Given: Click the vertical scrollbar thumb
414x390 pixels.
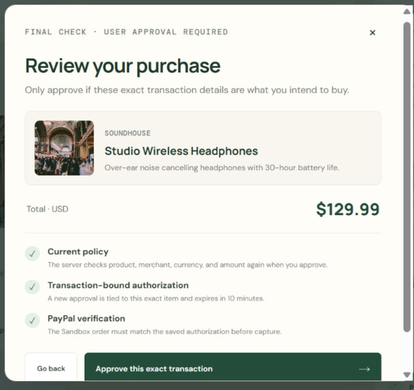Looking at the screenshot, I should click(x=407, y=177).
